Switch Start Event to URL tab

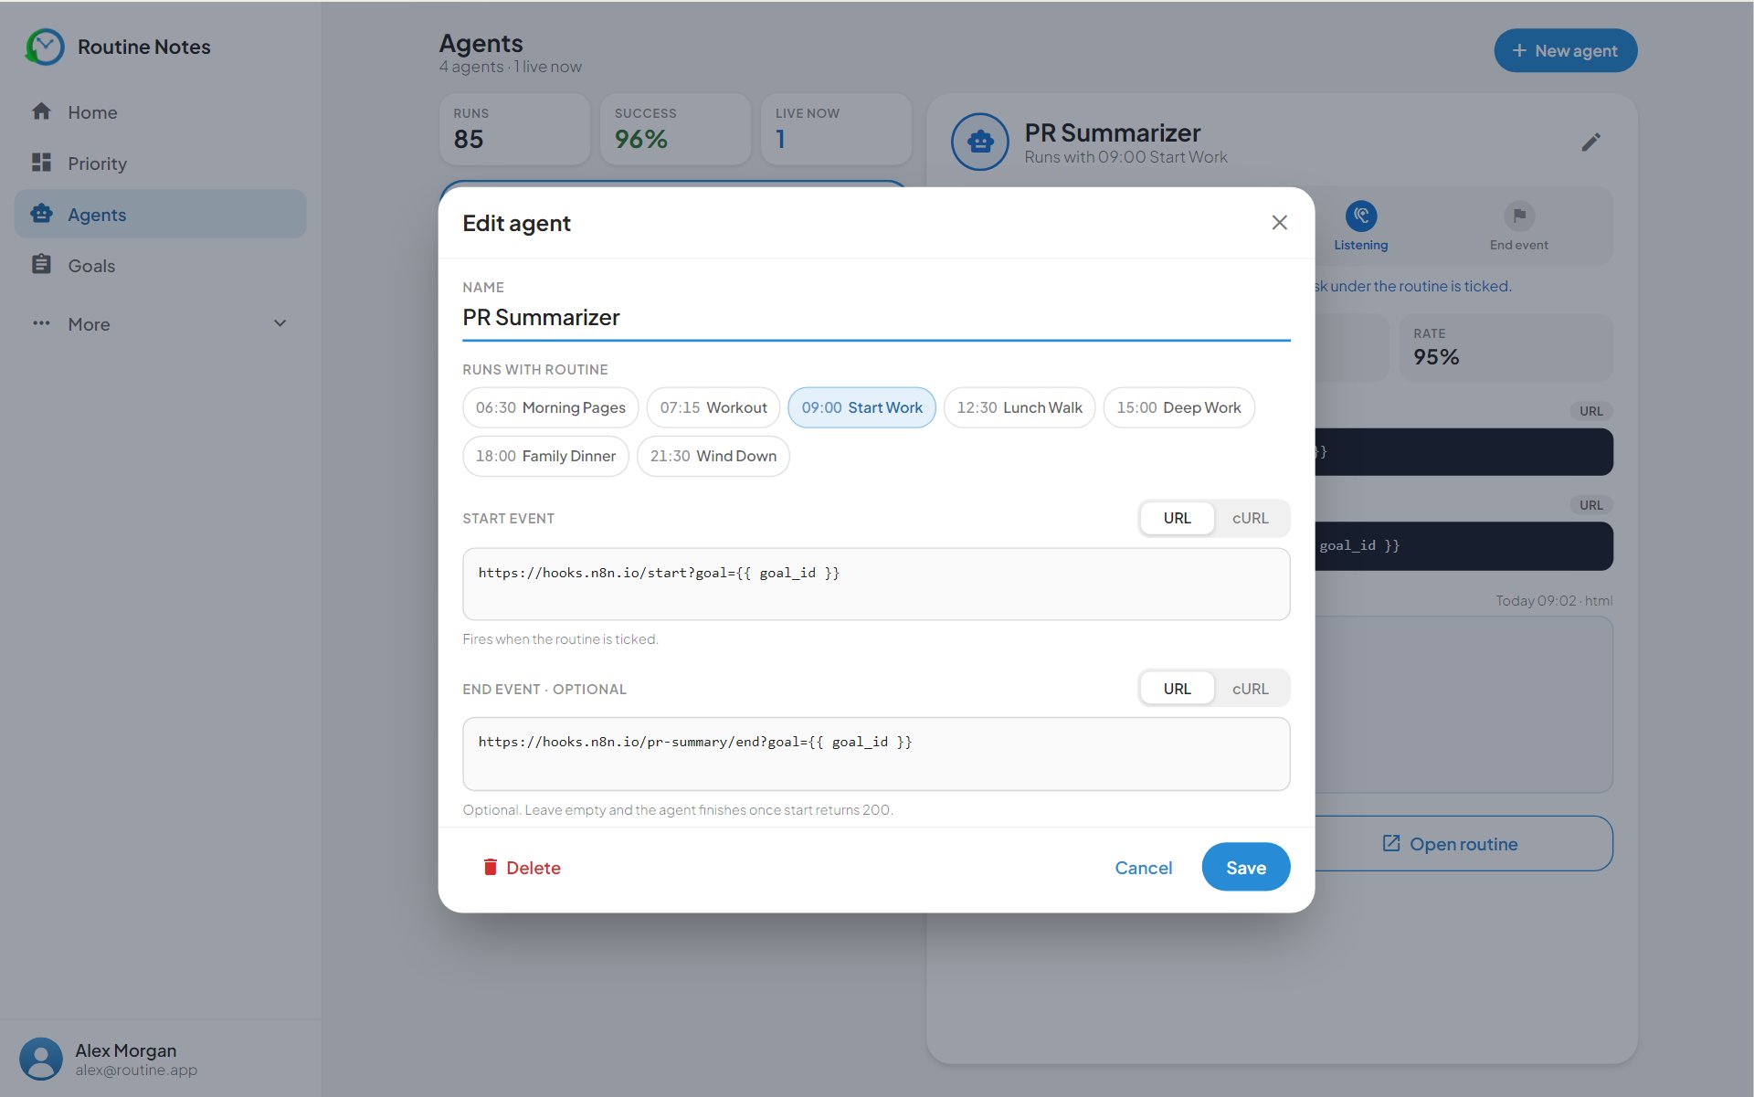coord(1177,518)
